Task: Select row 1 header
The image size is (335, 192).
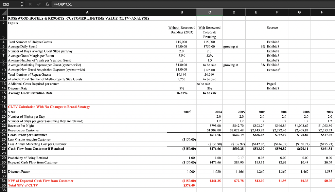Action: point(4,18)
